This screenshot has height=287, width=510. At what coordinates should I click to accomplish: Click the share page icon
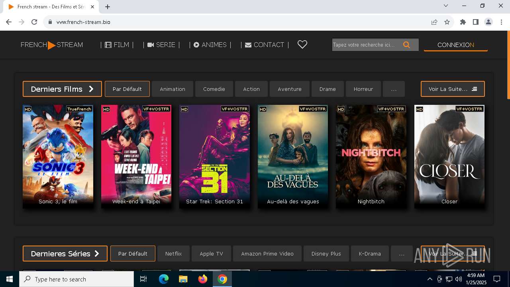point(434,22)
